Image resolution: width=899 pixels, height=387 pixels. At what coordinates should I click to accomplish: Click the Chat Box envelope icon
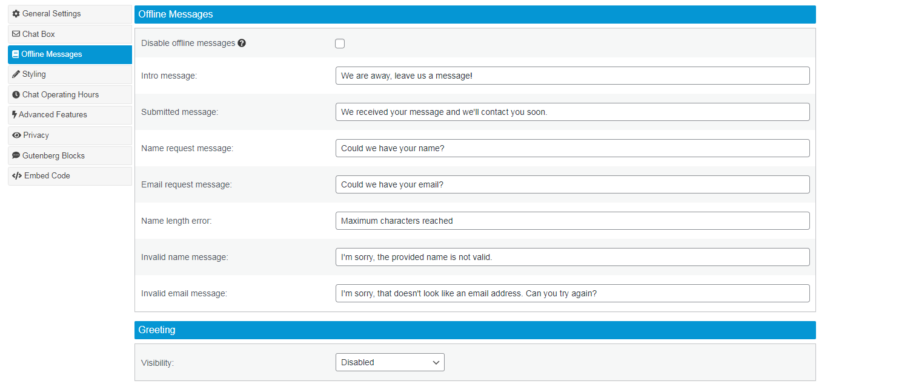(16, 34)
